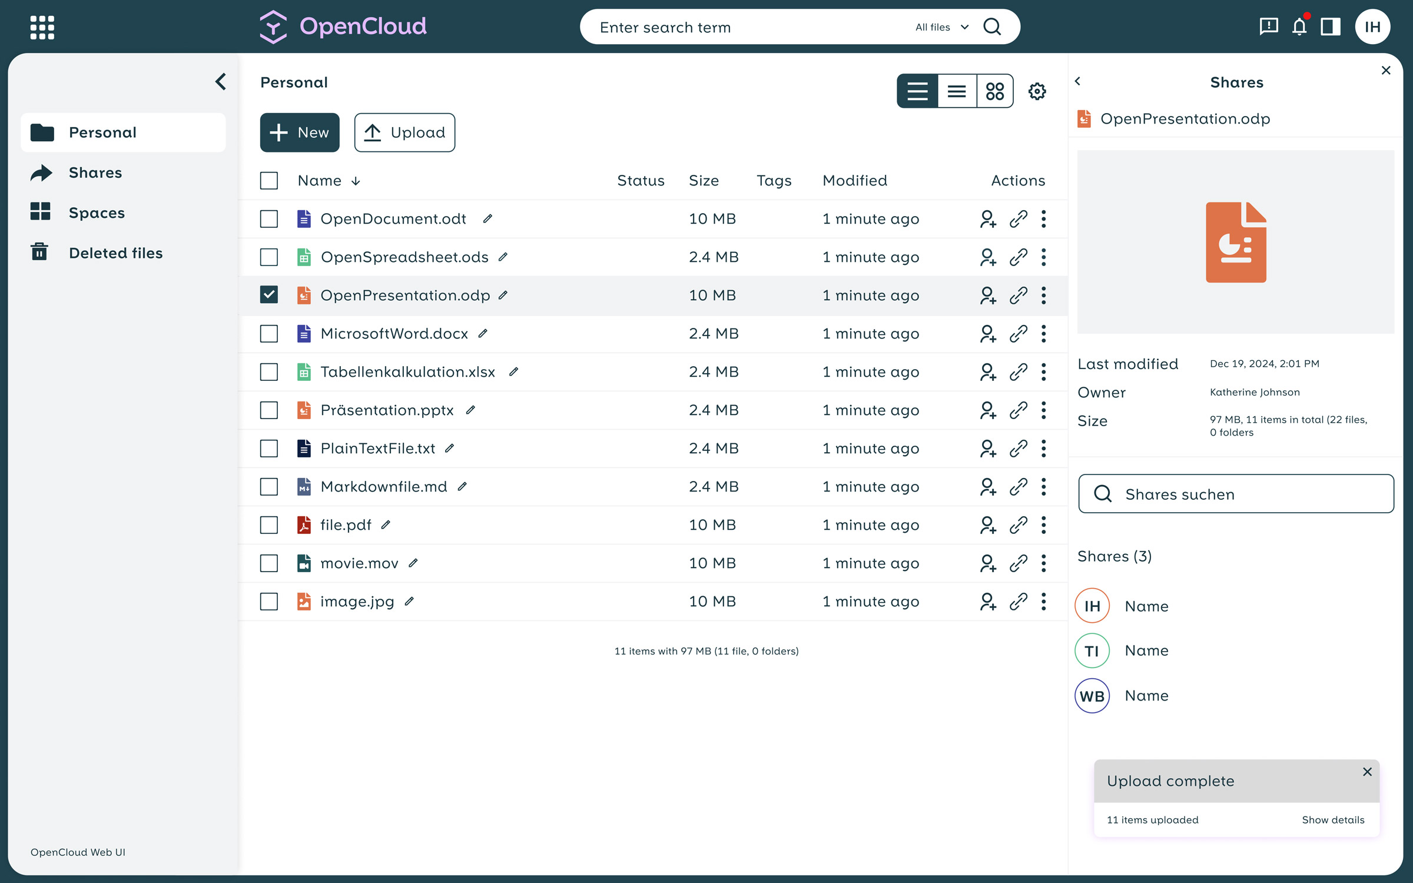Image resolution: width=1413 pixels, height=883 pixels.
Task: Create something with the New button
Action: [x=300, y=132]
